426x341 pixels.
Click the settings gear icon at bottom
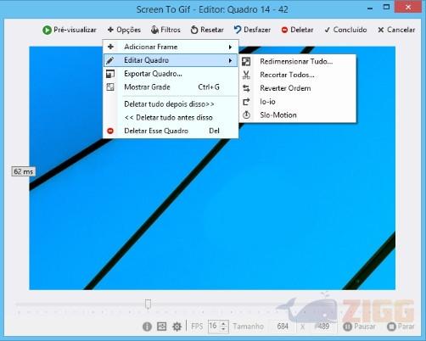177,327
